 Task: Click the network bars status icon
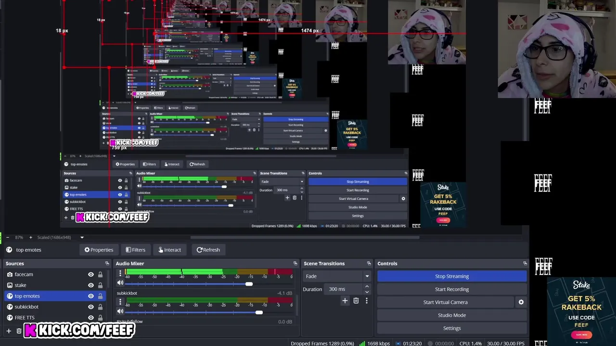(363, 343)
